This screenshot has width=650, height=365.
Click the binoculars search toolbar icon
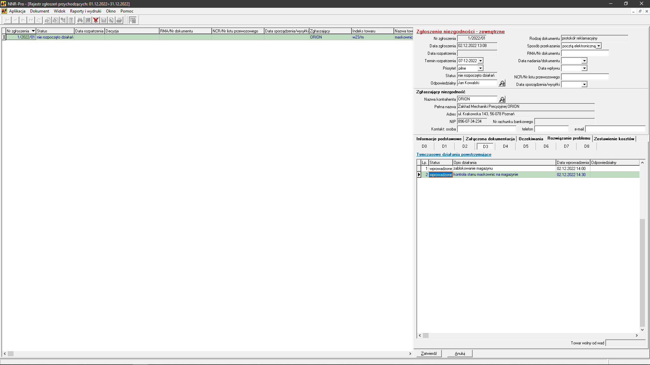[80, 20]
